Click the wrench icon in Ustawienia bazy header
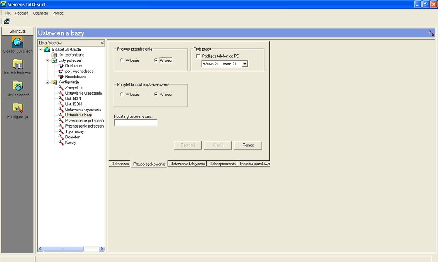 [431, 33]
